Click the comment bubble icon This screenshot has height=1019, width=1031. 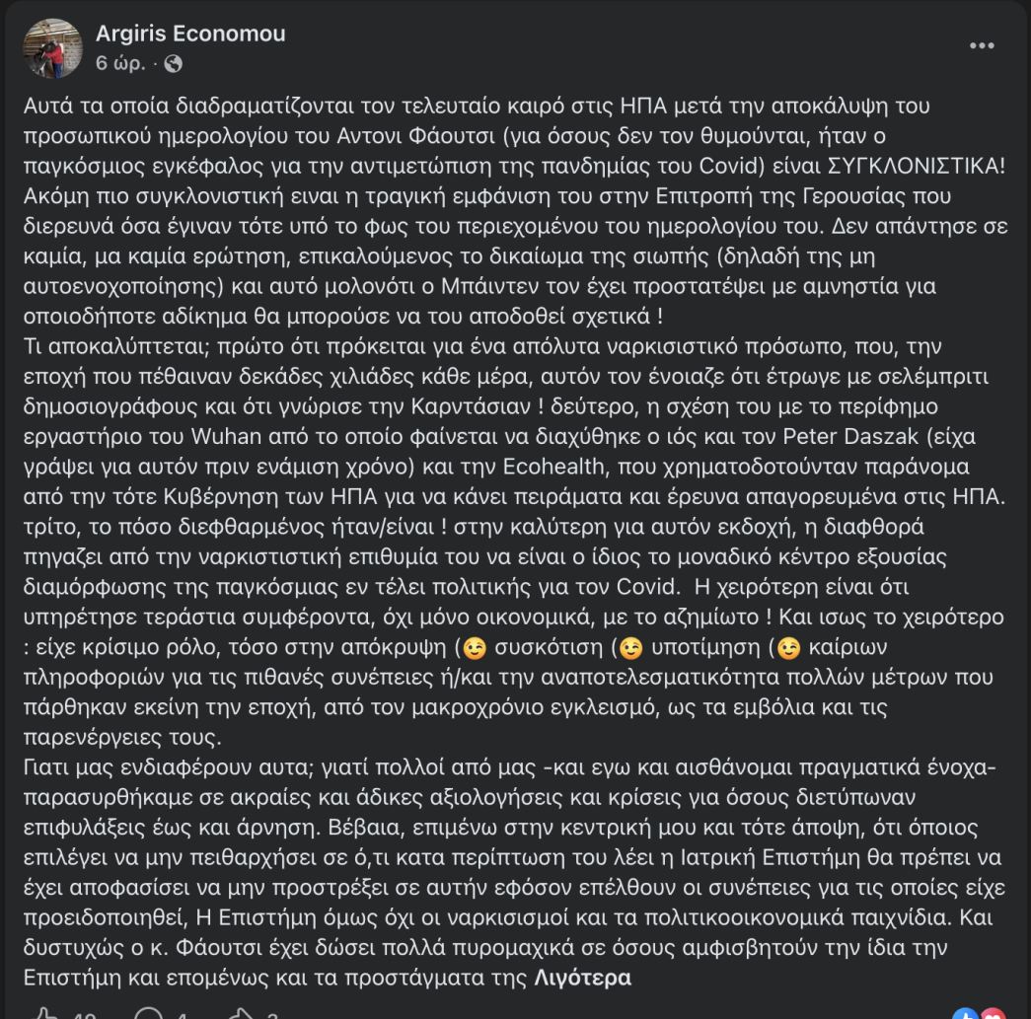click(x=149, y=1014)
